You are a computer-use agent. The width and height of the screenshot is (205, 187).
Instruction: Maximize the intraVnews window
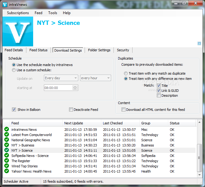pyautogui.click(x=184, y=3)
